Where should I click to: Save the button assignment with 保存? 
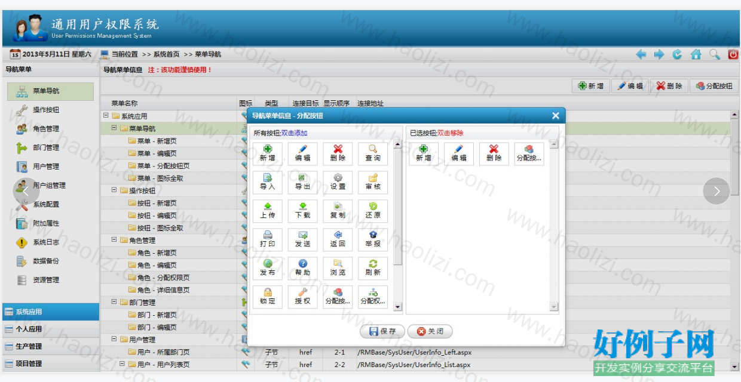[x=382, y=331]
